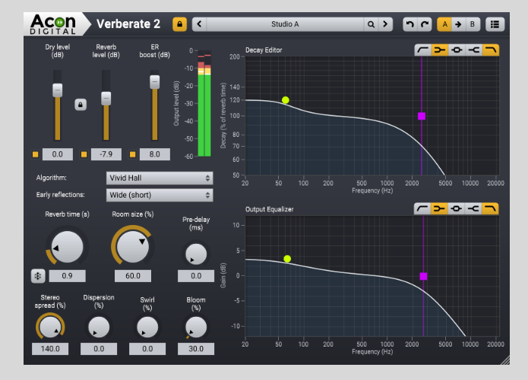
Task: Go to the previous preset arrow
Action: 199,24
